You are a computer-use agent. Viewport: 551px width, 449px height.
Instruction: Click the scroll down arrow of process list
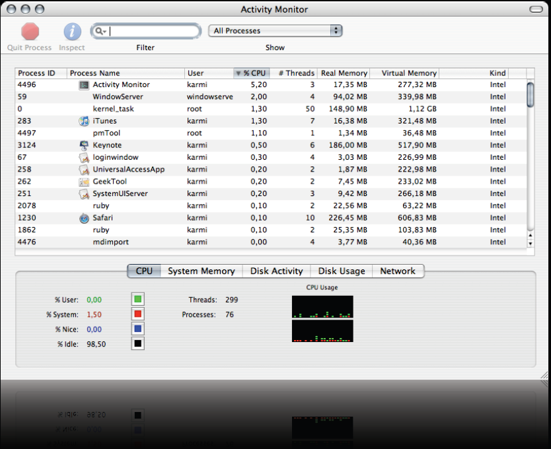531,244
